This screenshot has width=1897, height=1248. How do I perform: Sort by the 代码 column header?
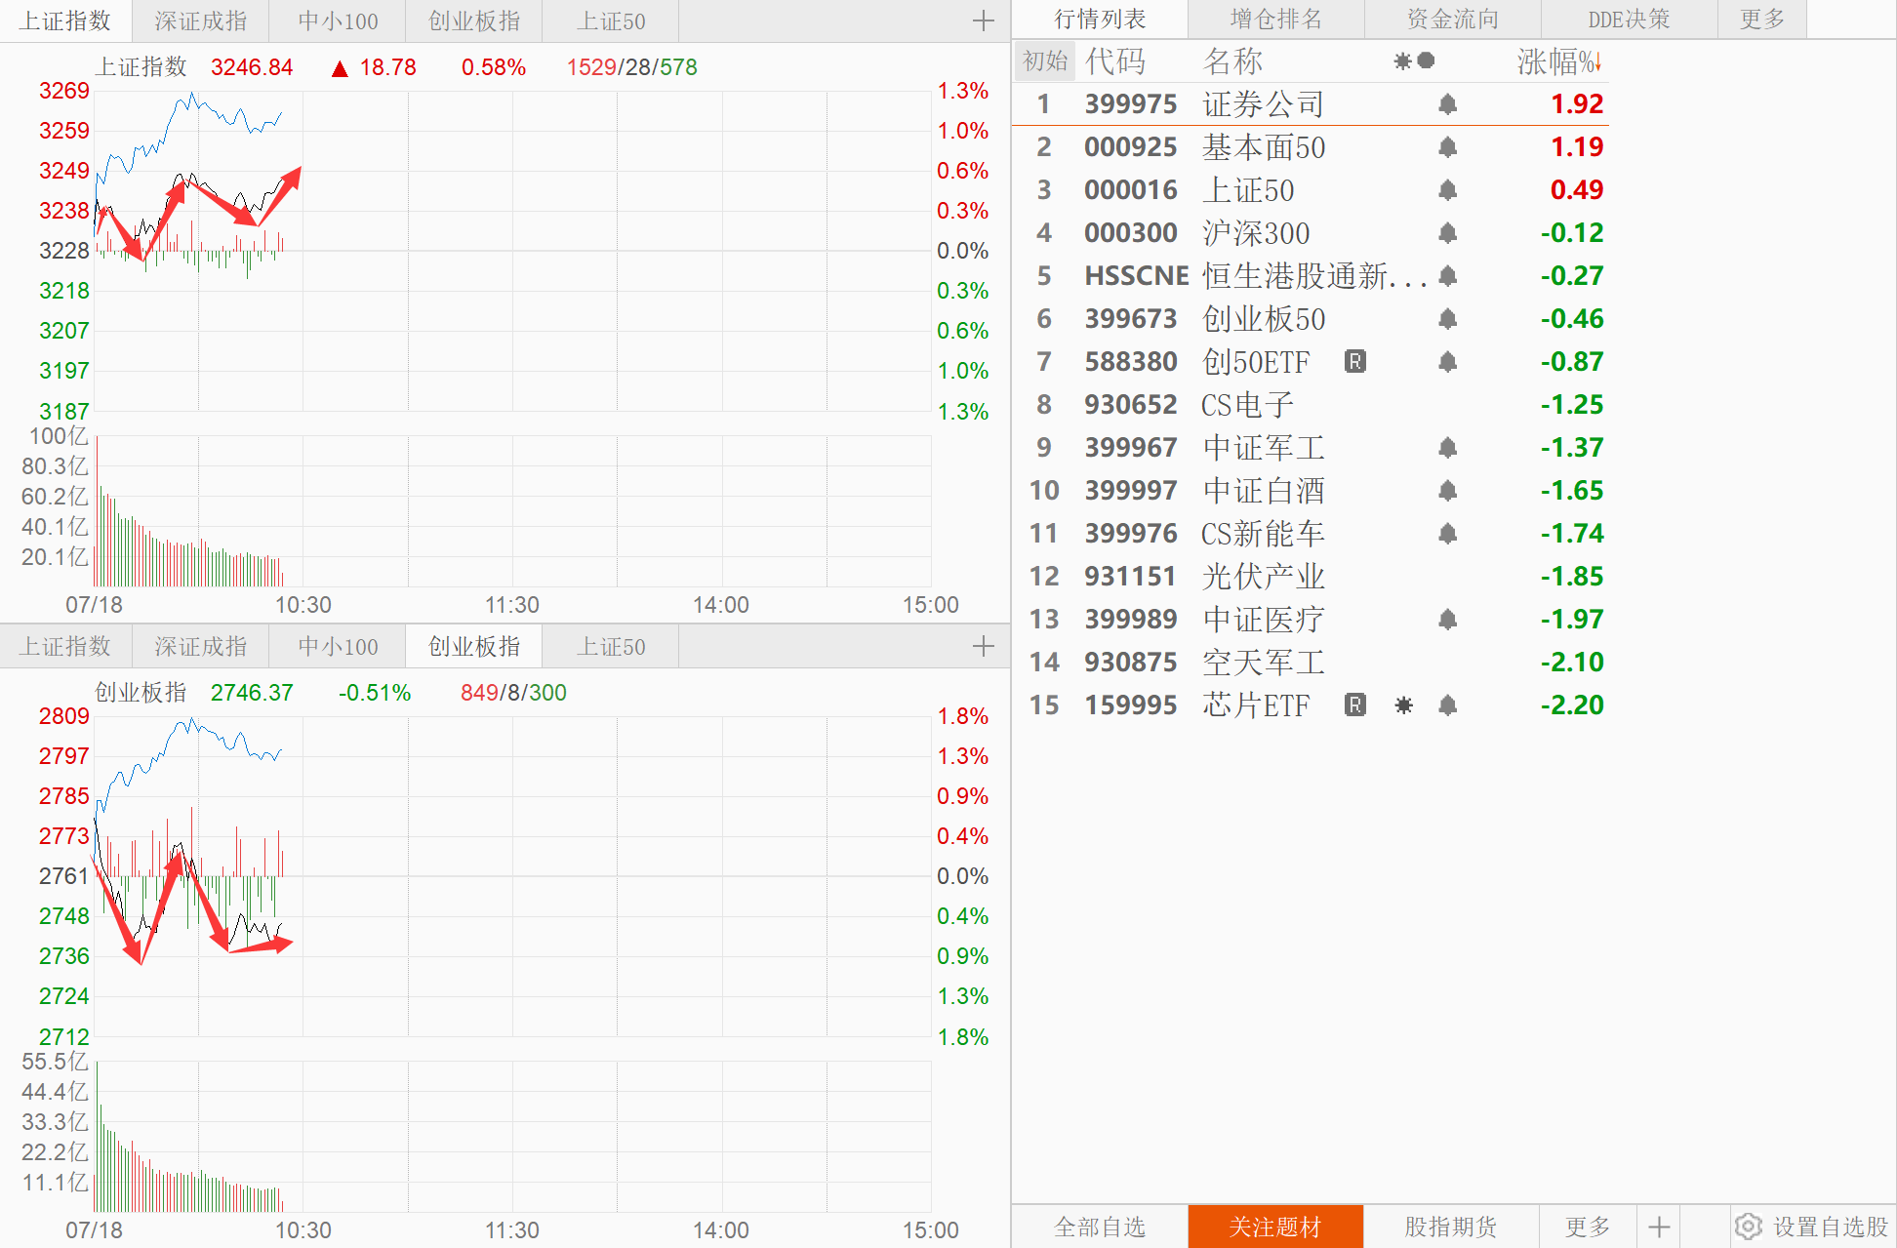(x=1115, y=61)
